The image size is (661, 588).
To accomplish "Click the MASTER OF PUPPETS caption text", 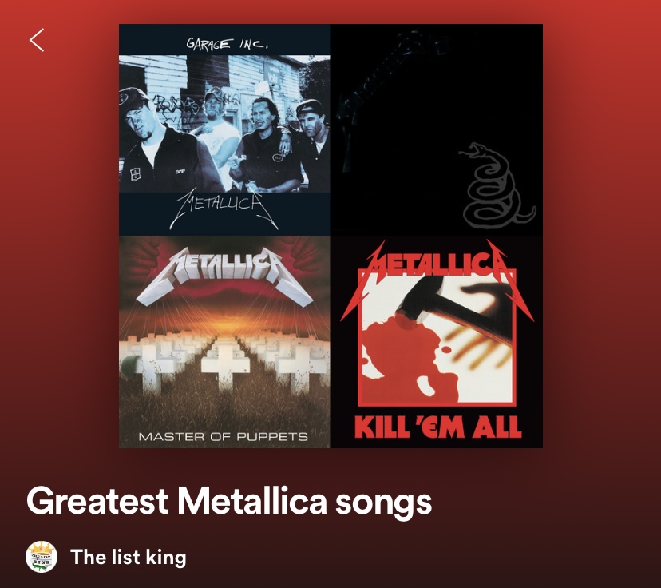I will click(x=223, y=436).
